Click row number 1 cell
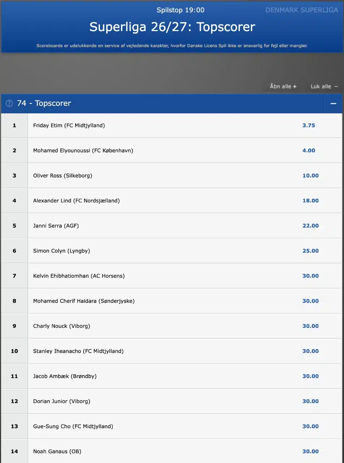This screenshot has width=344, height=463. coord(14,125)
